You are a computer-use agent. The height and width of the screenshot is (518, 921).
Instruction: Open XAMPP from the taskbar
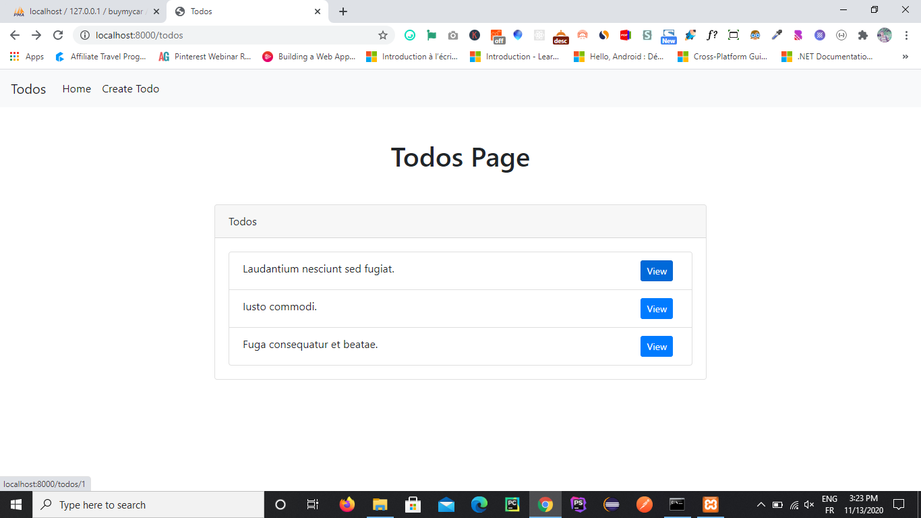711,505
